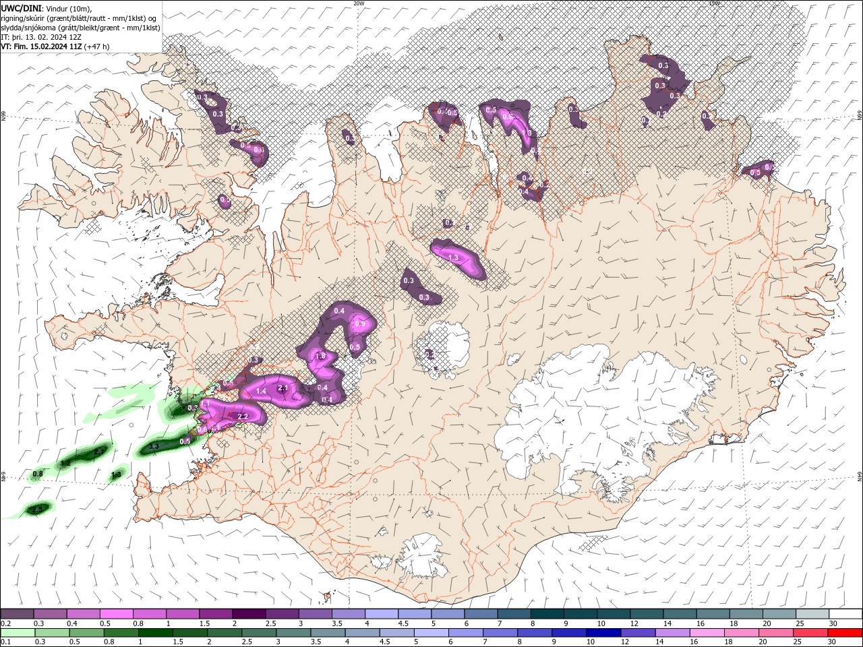
Task: Click the 20W longitude label
Action: pos(359,3)
